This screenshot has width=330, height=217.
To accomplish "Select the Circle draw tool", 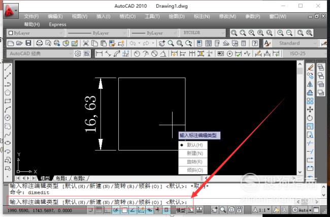I will (8, 118).
